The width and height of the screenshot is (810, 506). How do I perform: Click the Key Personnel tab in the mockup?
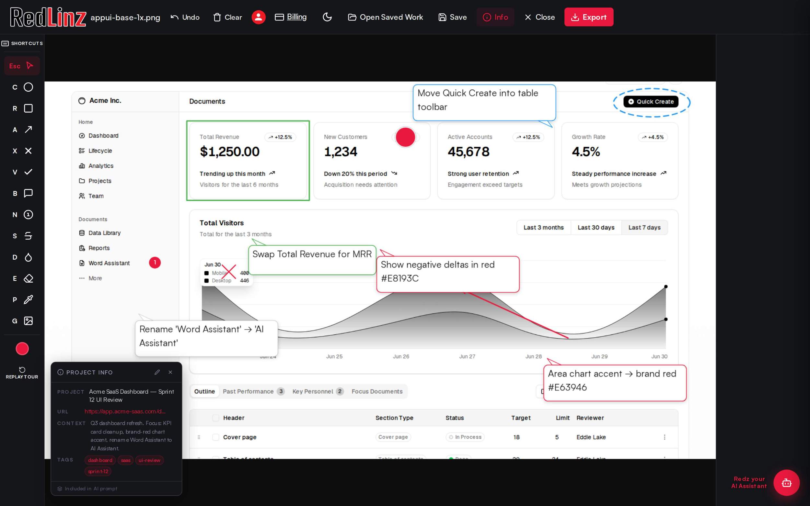pyautogui.click(x=318, y=391)
